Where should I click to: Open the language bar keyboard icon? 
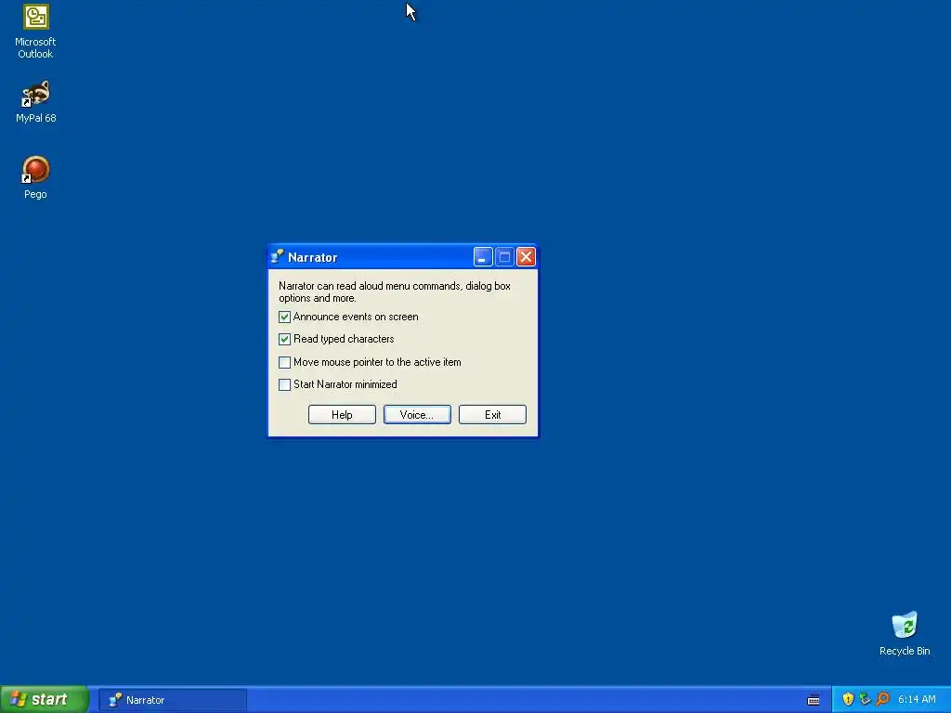click(814, 700)
